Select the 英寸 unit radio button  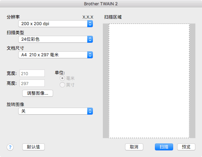click(62, 85)
